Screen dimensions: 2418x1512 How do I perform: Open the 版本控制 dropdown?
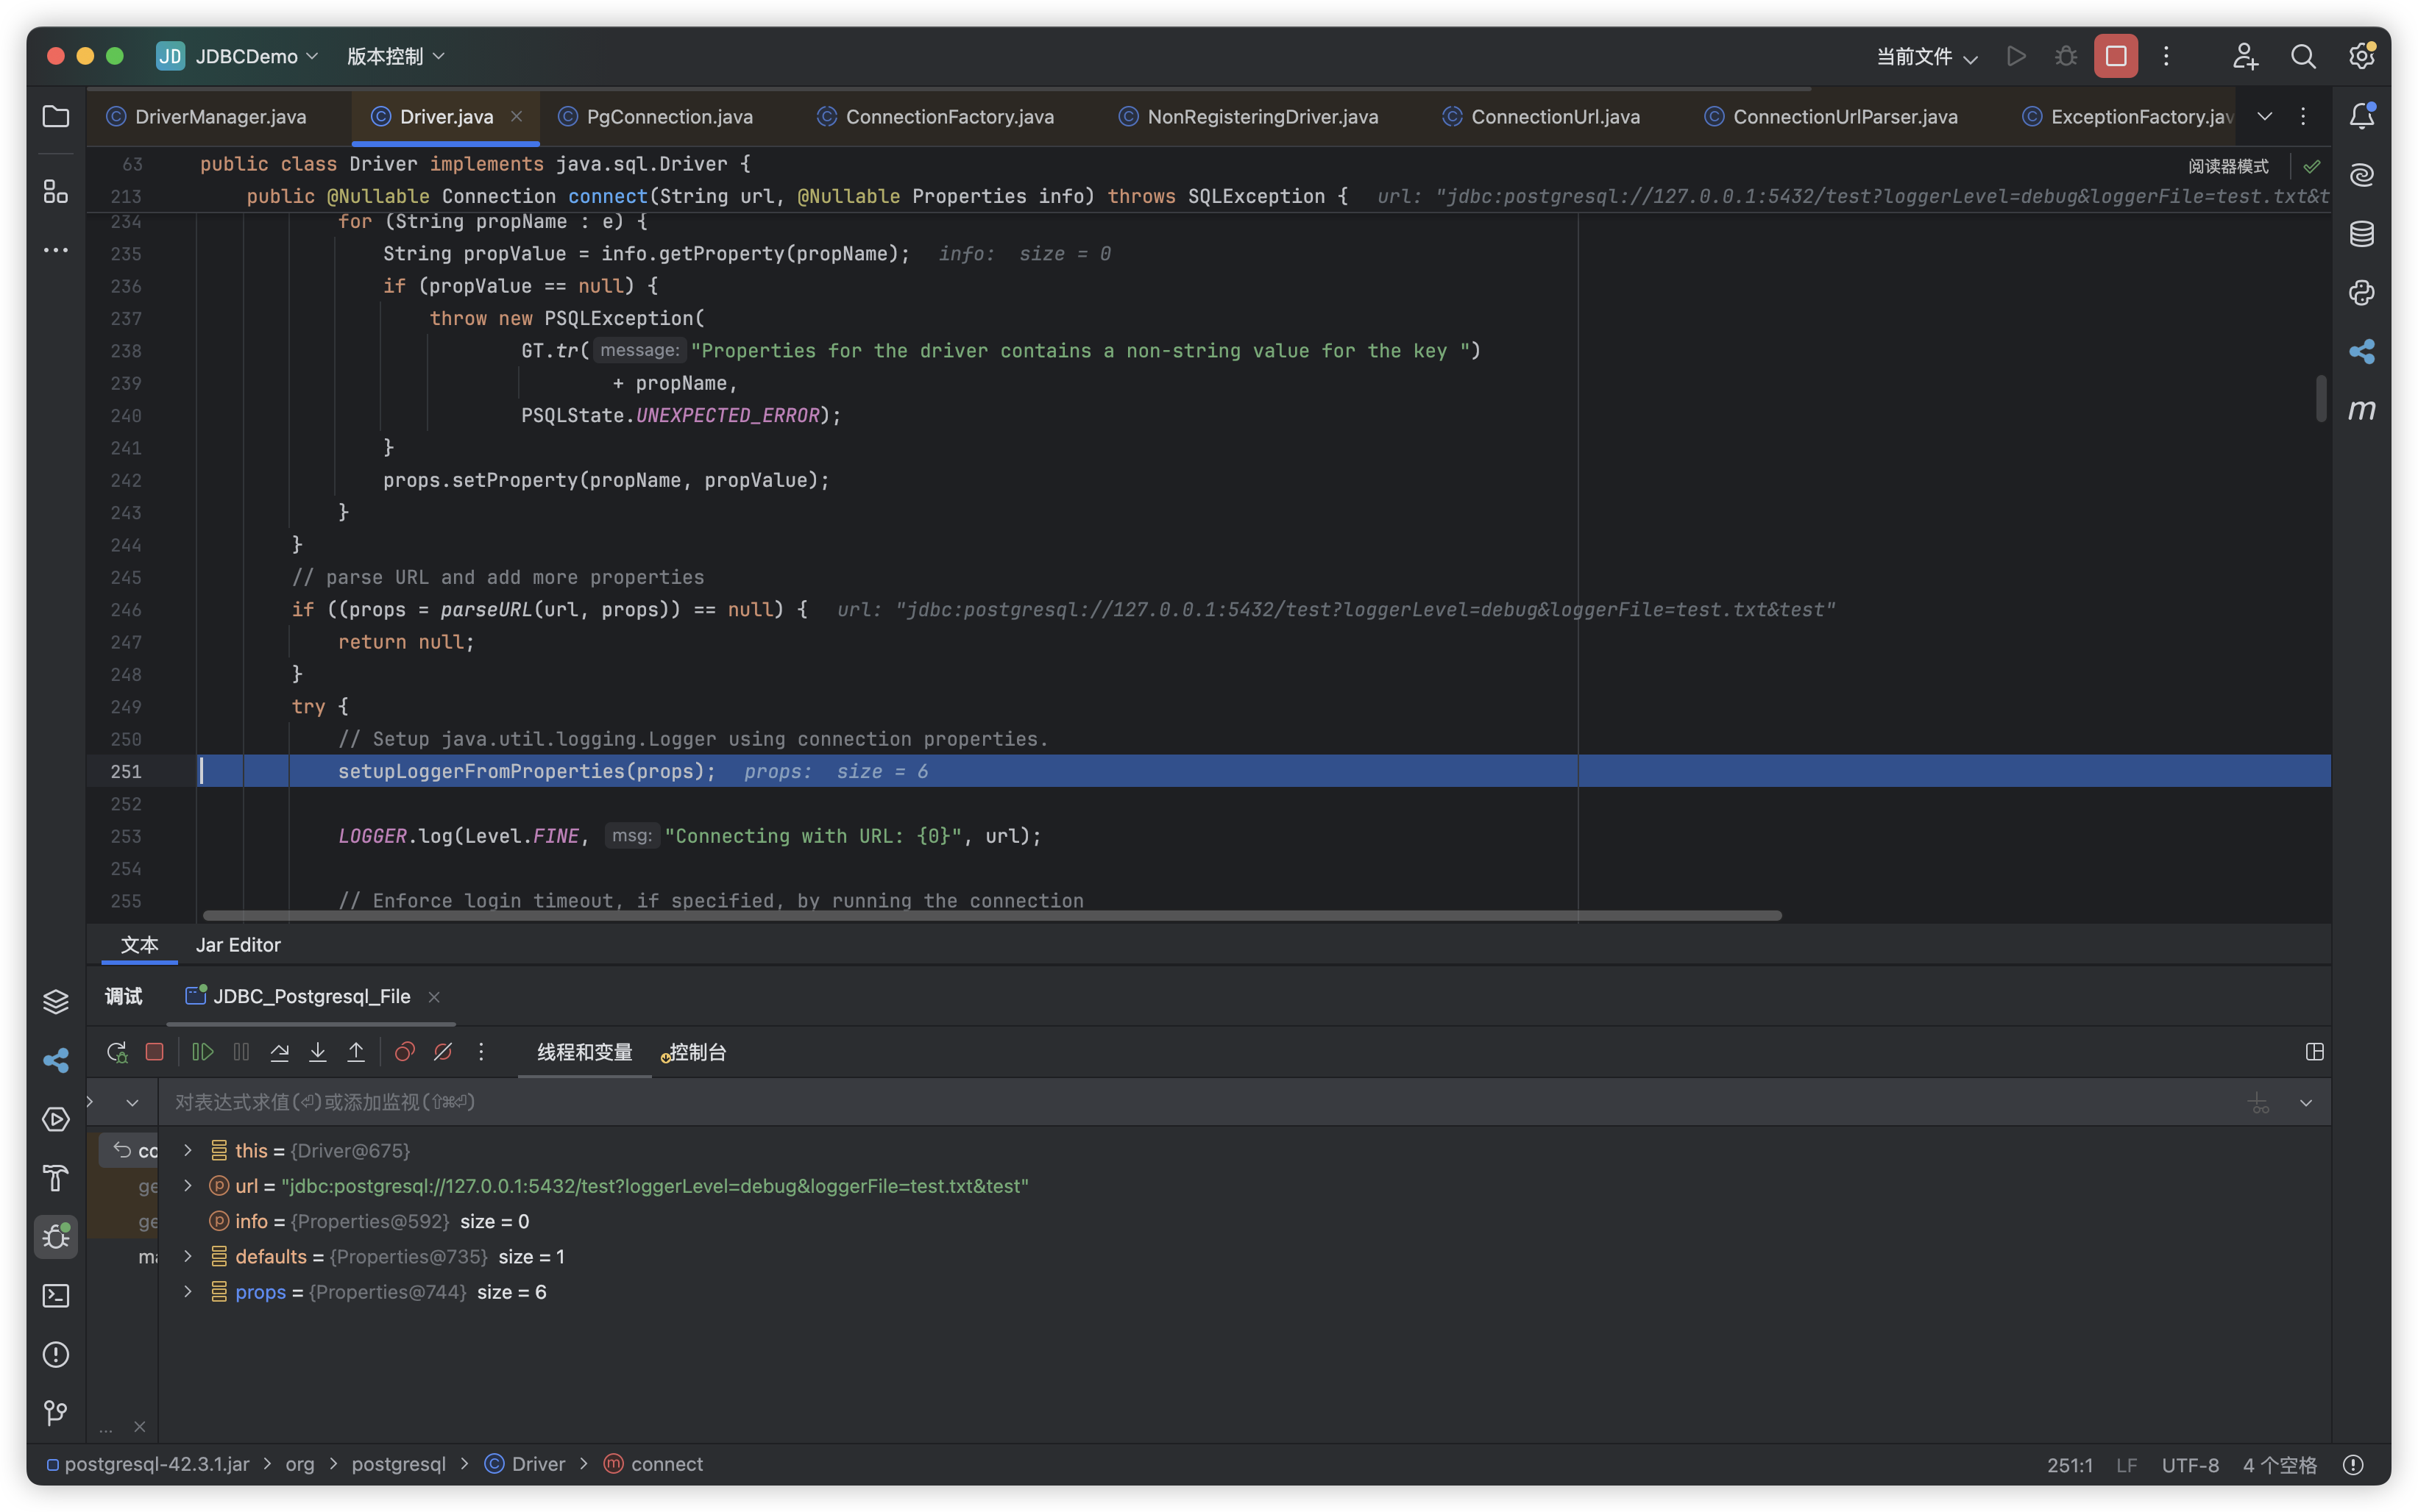click(x=395, y=56)
